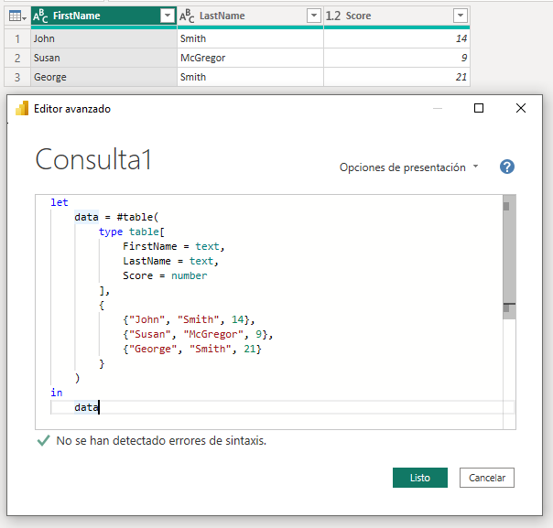Viewport: 553px width, 528px height.
Task: Open the help question mark icon
Action: (x=507, y=167)
